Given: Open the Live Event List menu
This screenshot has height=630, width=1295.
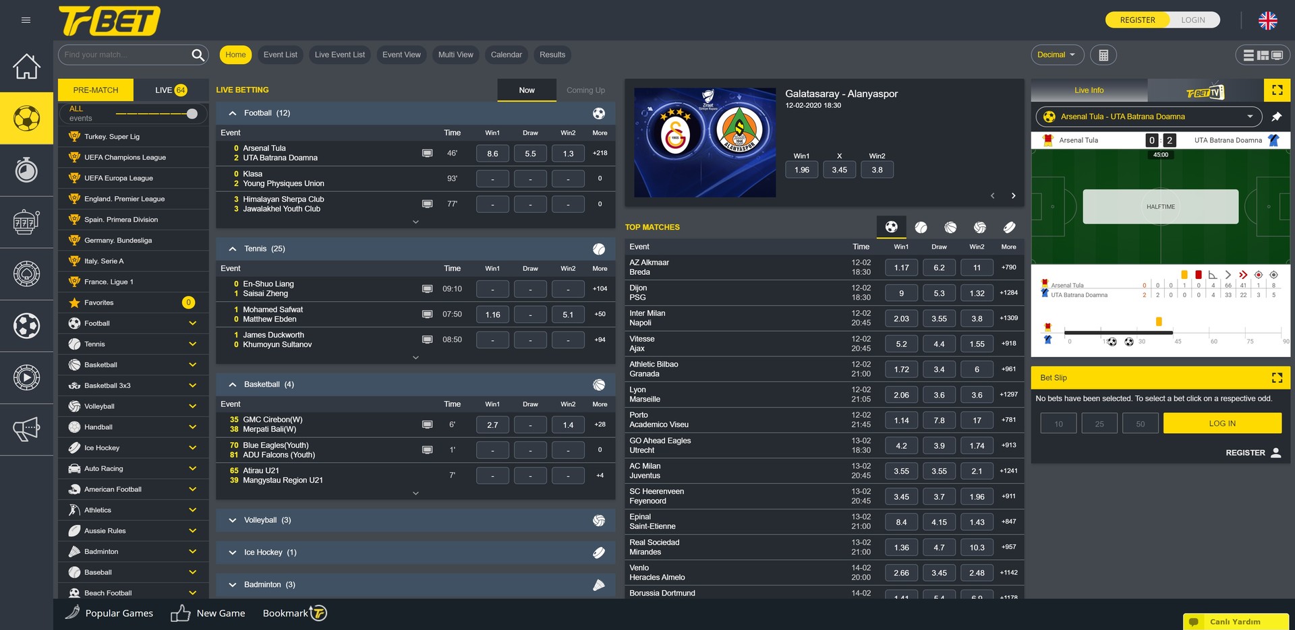Looking at the screenshot, I should tap(340, 55).
